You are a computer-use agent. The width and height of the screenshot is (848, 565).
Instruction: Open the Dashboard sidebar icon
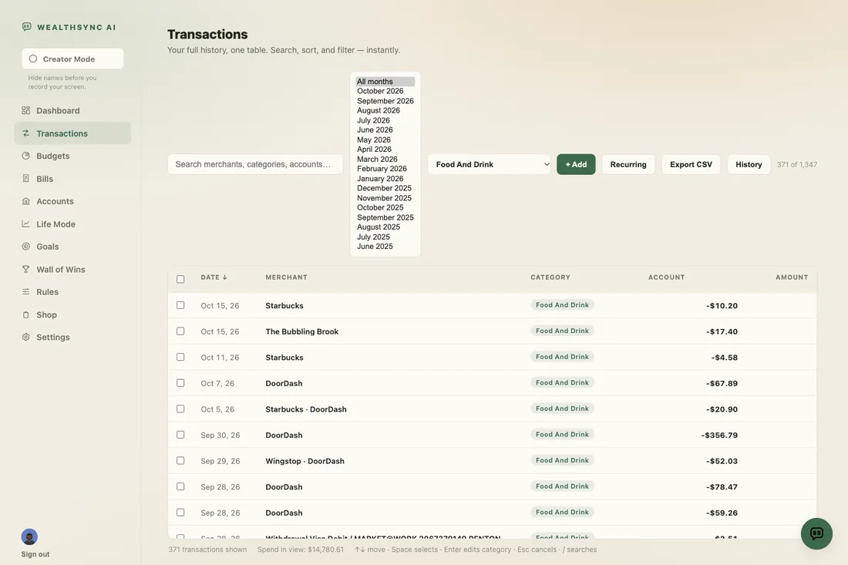[x=25, y=110]
